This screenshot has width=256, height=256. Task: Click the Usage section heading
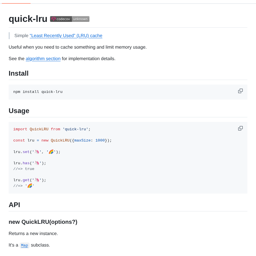[x=19, y=111]
